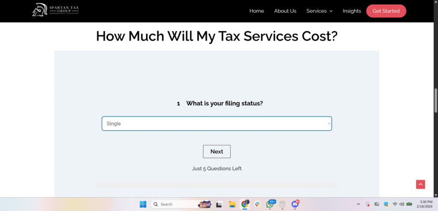Click the Spartan Tax Group logo
This screenshot has height=211, width=438.
[x=56, y=10]
